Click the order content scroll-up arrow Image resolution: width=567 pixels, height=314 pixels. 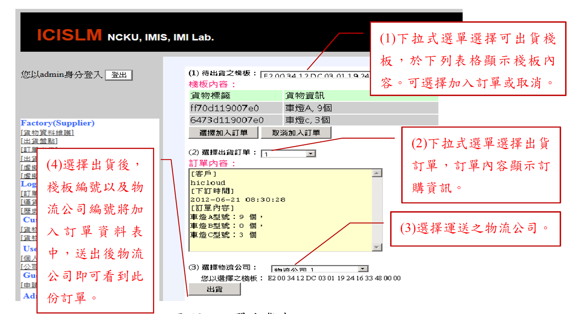click(376, 173)
